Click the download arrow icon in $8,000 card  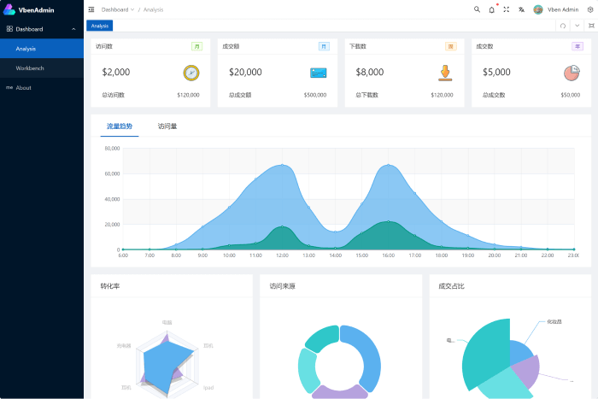click(445, 73)
